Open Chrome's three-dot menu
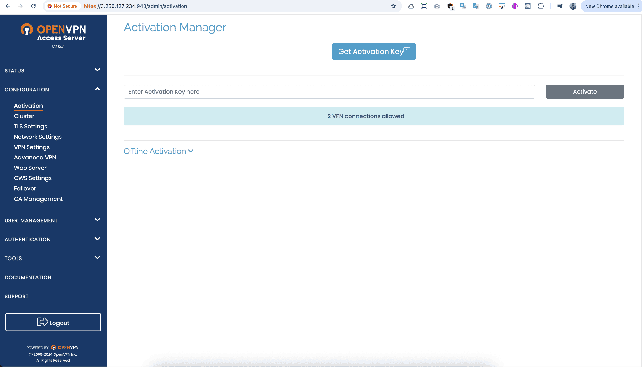The height and width of the screenshot is (367, 642). tap(639, 6)
